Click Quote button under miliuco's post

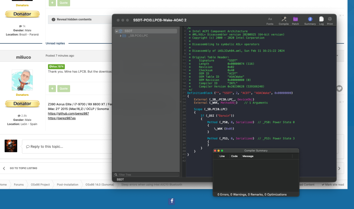(x=64, y=89)
